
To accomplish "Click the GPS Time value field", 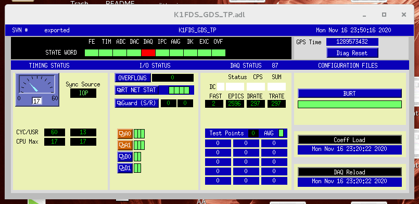I will tap(352, 42).
